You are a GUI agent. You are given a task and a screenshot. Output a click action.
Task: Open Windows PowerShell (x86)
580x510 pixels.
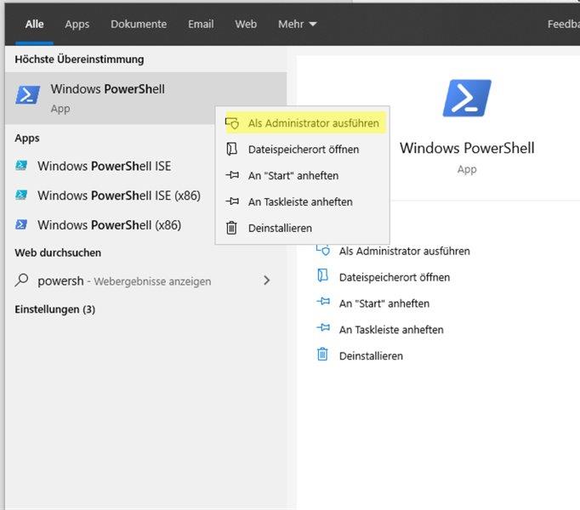pos(110,225)
